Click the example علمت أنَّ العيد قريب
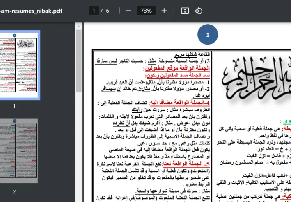 (x=125, y=82)
